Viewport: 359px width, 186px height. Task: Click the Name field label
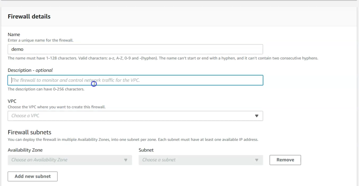14,34
